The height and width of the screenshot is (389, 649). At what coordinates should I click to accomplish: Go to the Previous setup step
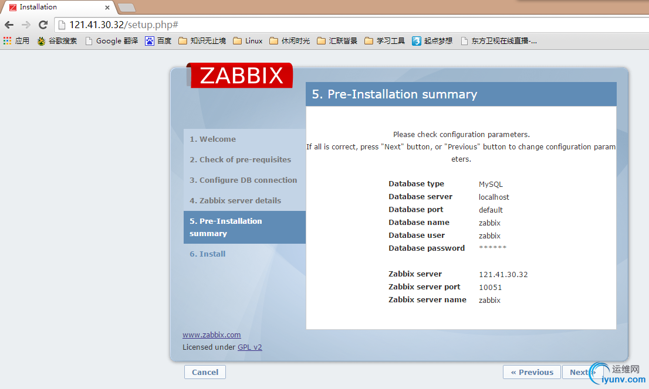[x=532, y=372]
